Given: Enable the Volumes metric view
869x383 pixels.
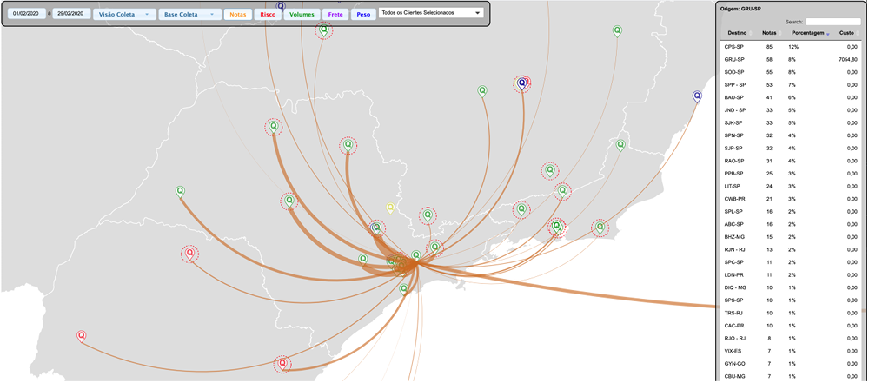Looking at the screenshot, I should pyautogui.click(x=301, y=14).
